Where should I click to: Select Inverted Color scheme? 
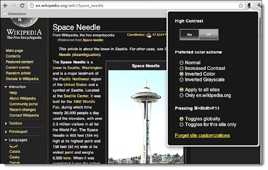pos(181,74)
